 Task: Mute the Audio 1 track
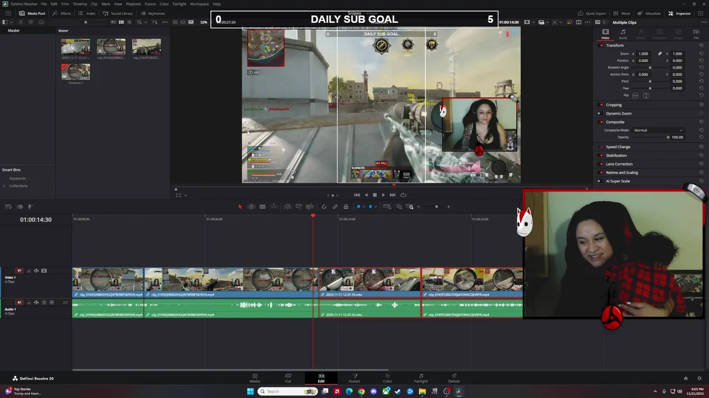pyautogui.click(x=52, y=302)
